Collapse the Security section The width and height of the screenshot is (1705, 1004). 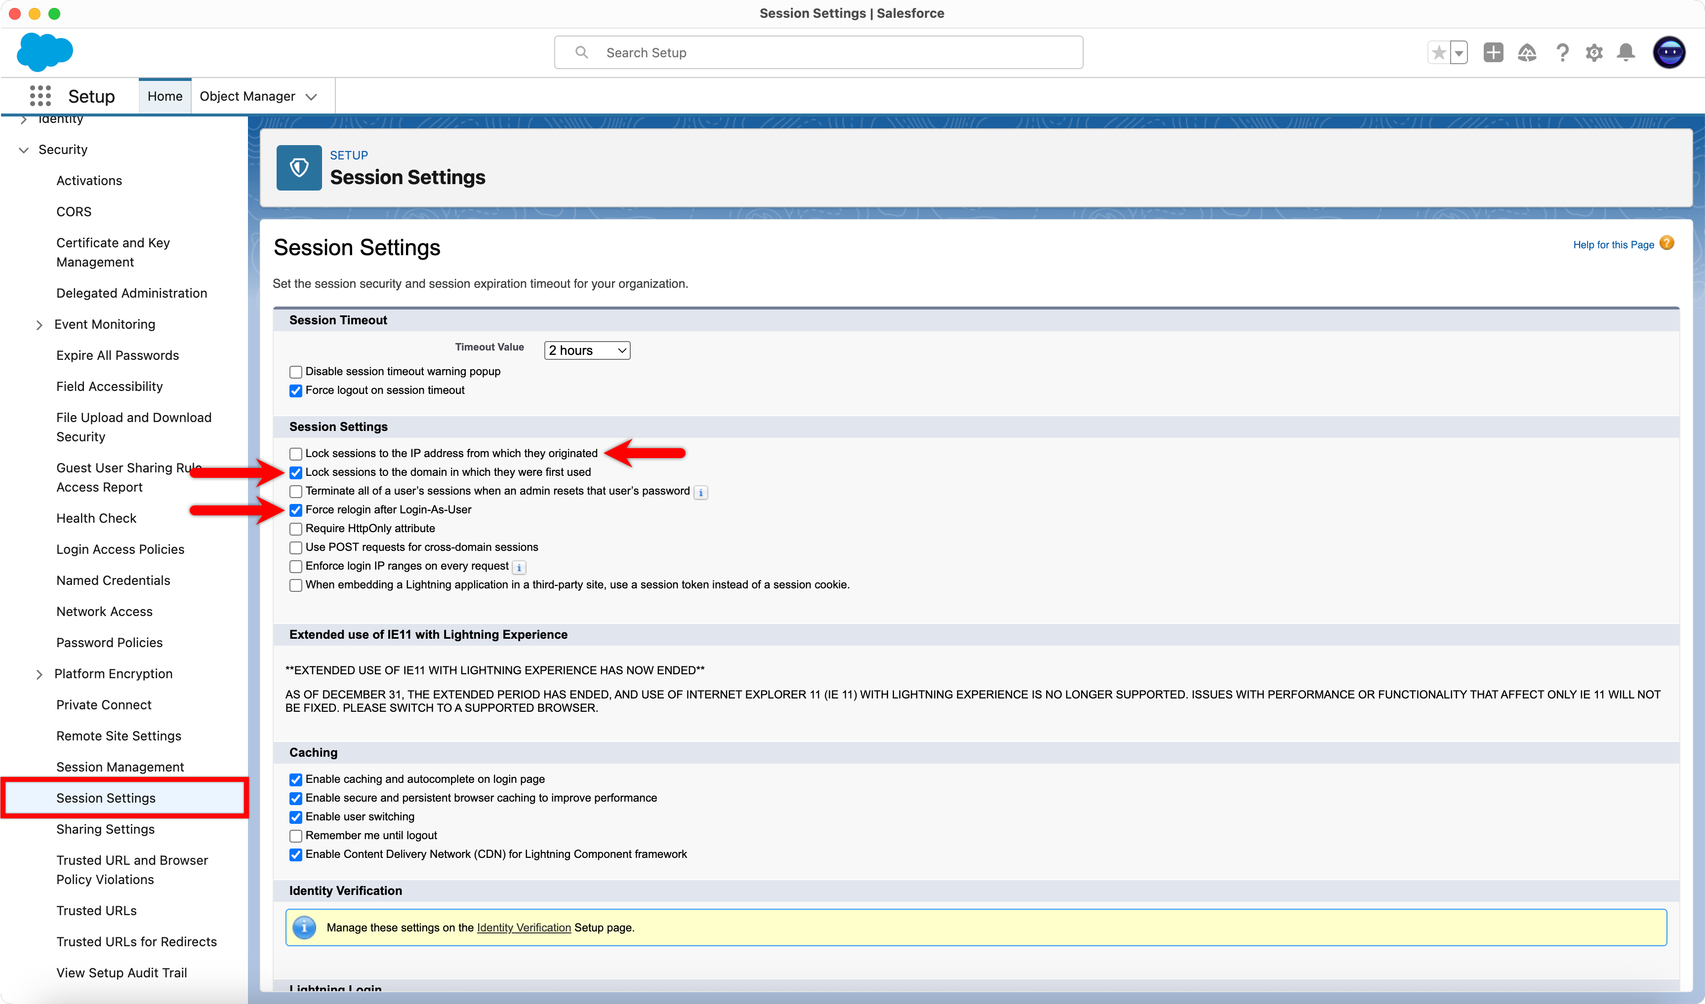pos(24,150)
